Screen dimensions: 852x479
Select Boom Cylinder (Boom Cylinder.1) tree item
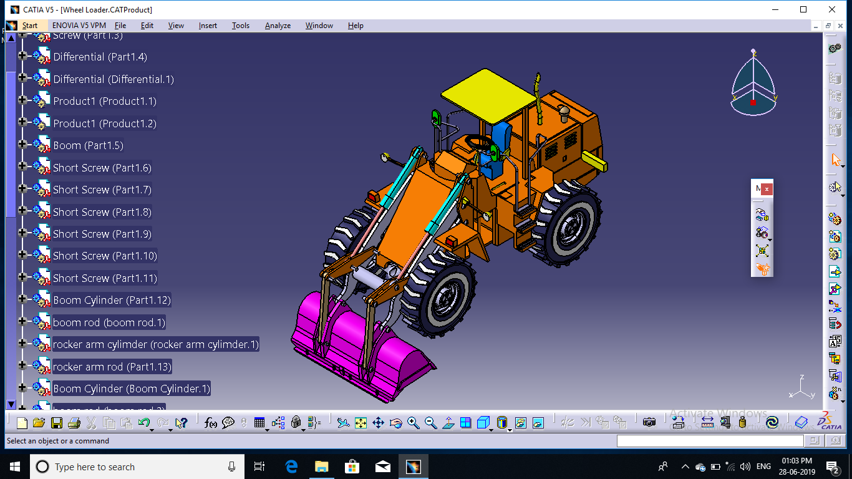coord(131,389)
